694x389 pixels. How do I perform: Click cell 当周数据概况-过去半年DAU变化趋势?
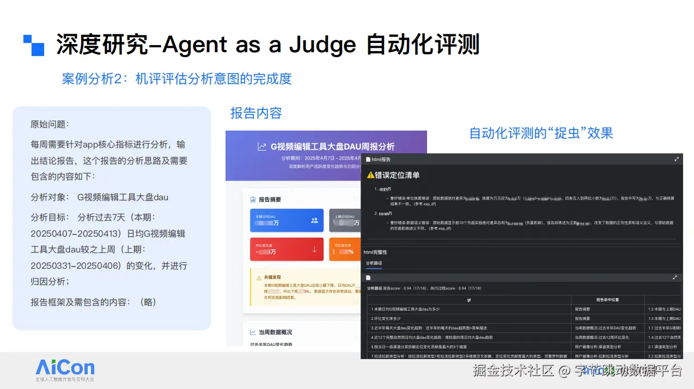(607, 328)
